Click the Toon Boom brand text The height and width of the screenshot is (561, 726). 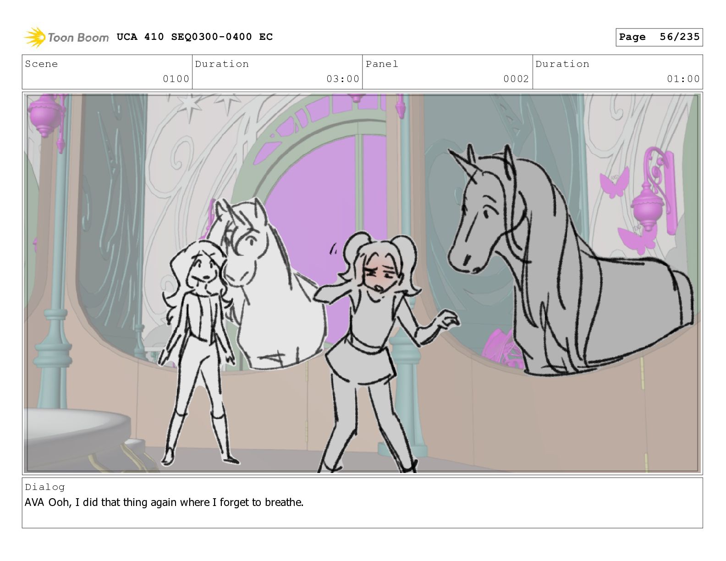pyautogui.click(x=78, y=38)
